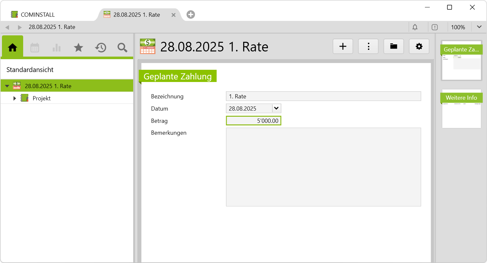Click the notification bell icon
Image resolution: width=487 pixels, height=263 pixels.
(415, 27)
